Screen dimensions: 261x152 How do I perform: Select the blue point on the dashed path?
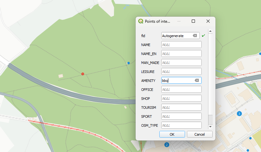129,63
